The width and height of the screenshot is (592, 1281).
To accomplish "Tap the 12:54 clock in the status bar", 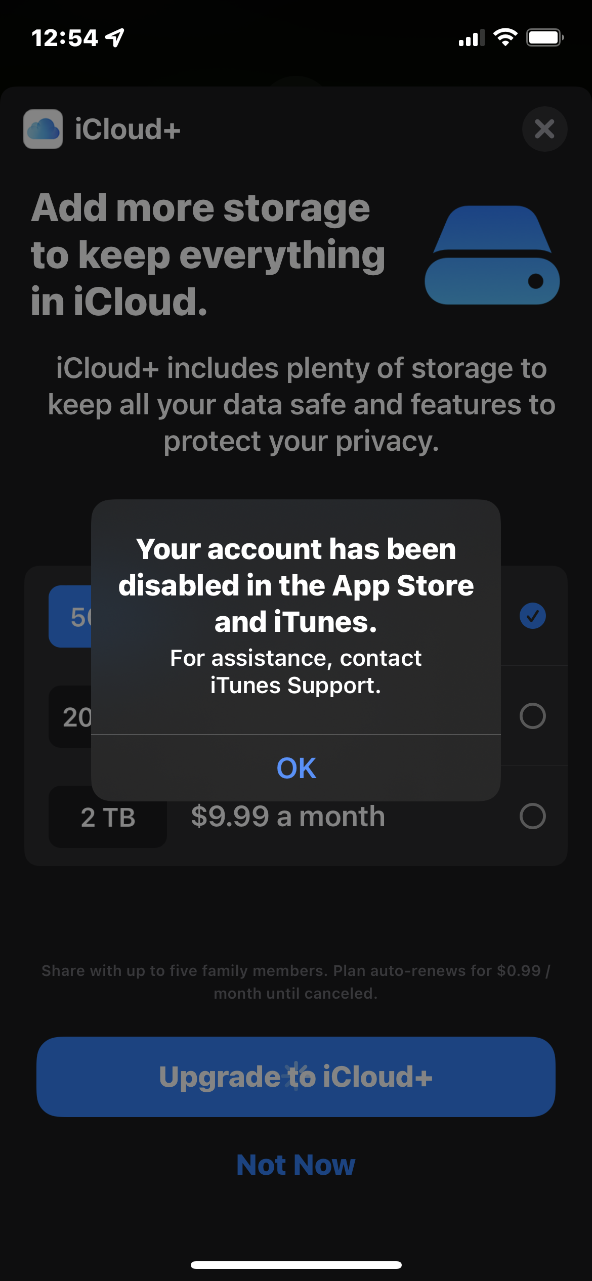I will [x=65, y=38].
